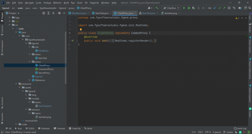Open the Event Log

click(240, 128)
